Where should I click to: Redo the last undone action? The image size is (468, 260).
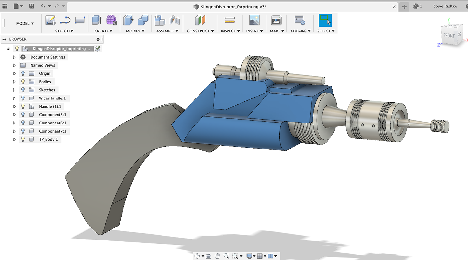(x=57, y=6)
